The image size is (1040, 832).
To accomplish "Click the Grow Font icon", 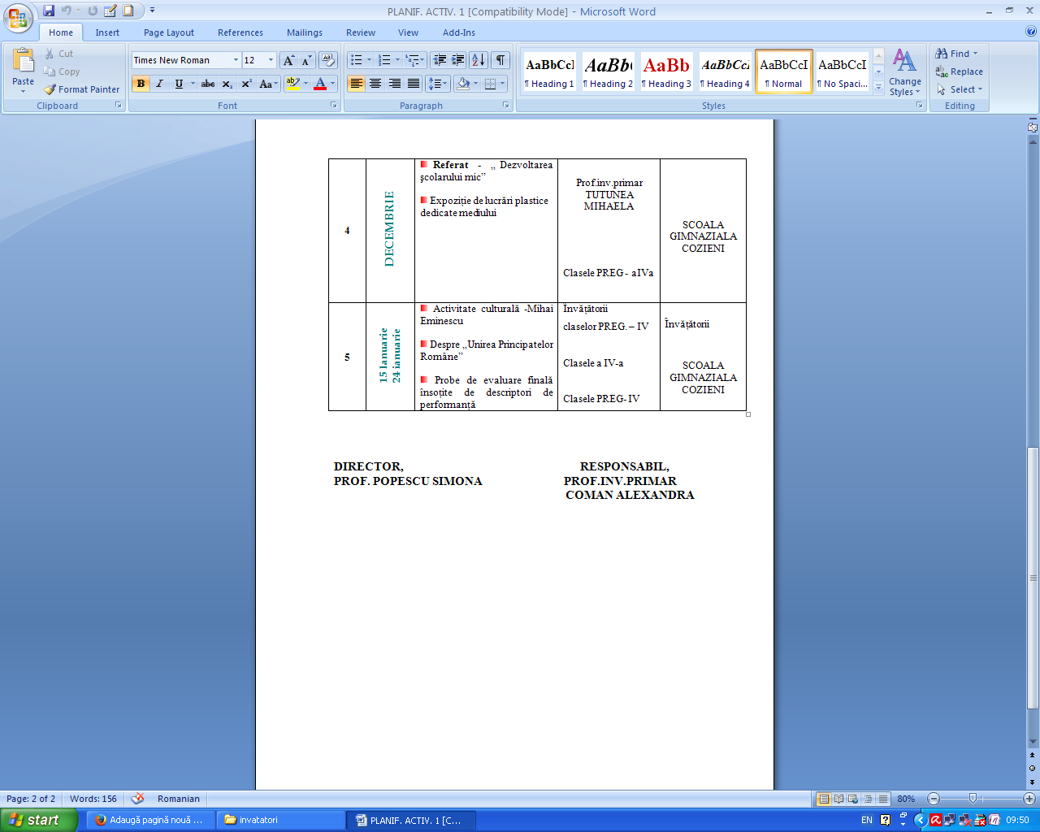I will (x=288, y=60).
